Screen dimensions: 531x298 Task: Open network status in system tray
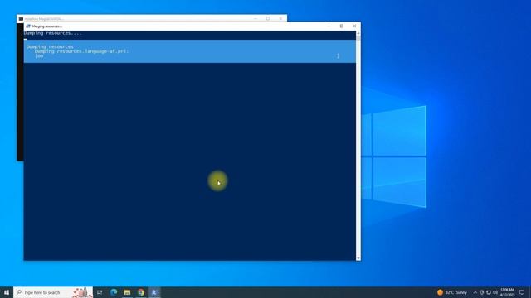coord(489,292)
